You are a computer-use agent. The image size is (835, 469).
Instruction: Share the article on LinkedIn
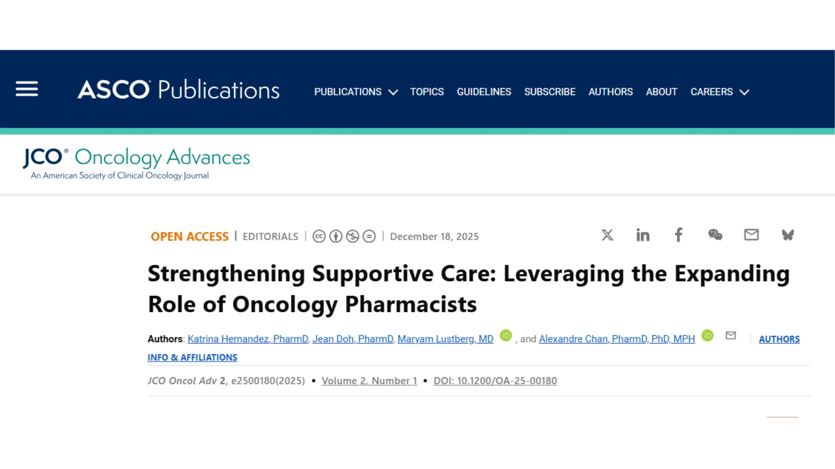pyautogui.click(x=643, y=235)
